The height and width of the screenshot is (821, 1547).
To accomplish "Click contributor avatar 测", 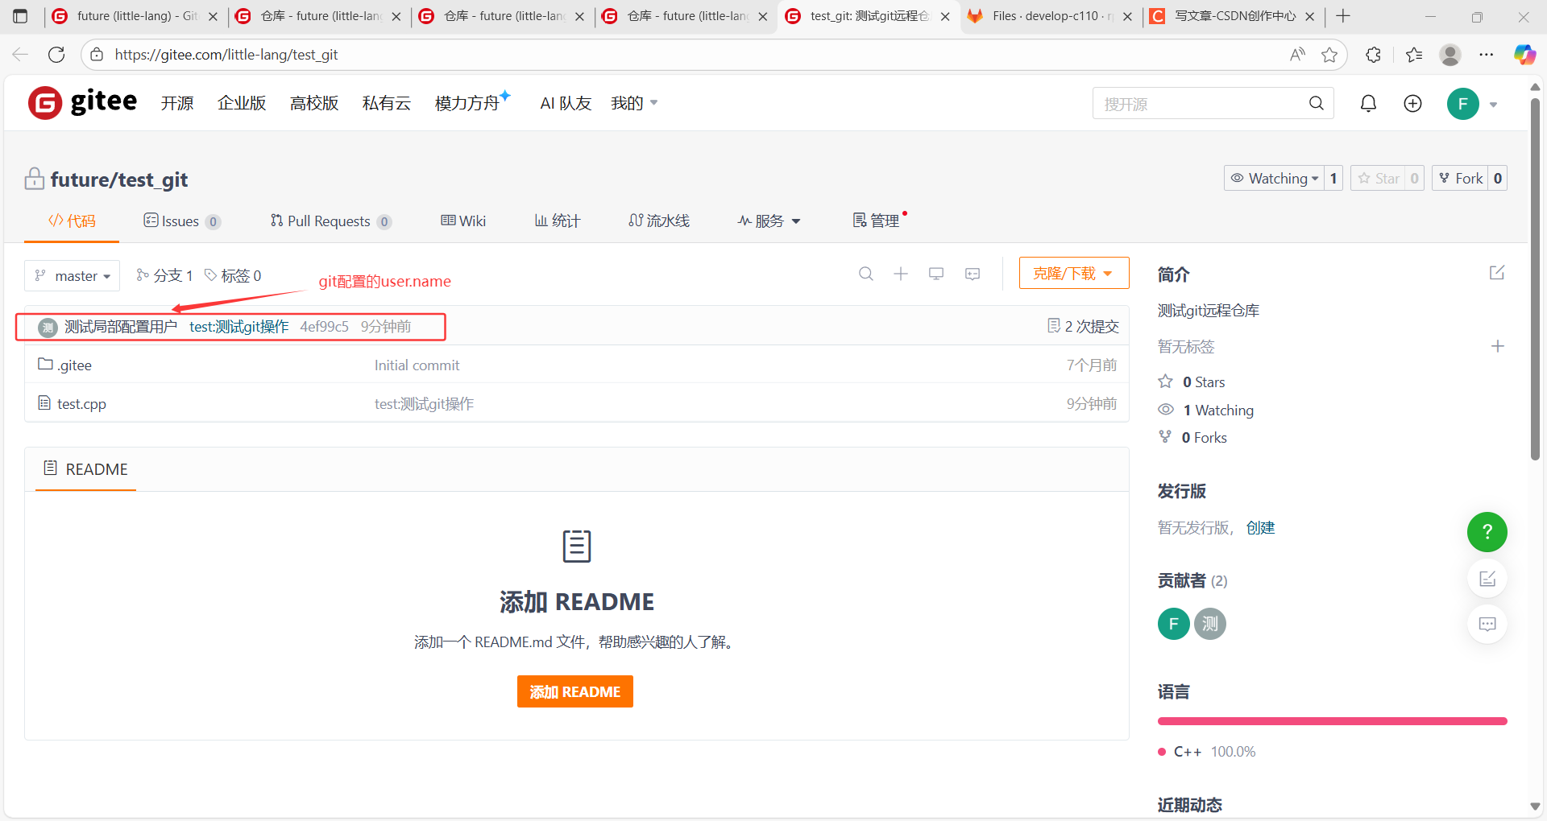I will 1210,624.
